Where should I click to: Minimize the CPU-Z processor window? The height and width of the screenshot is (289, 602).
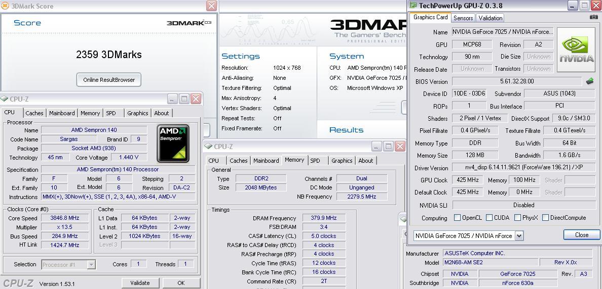pyautogui.click(x=172, y=99)
